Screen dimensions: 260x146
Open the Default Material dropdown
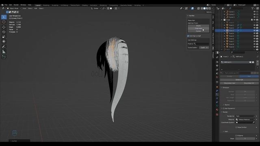pos(245,119)
